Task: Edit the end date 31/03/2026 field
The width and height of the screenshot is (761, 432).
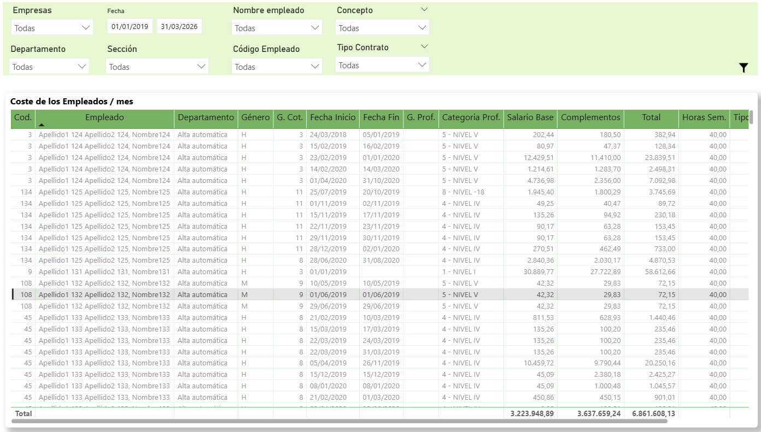Action: [x=179, y=26]
